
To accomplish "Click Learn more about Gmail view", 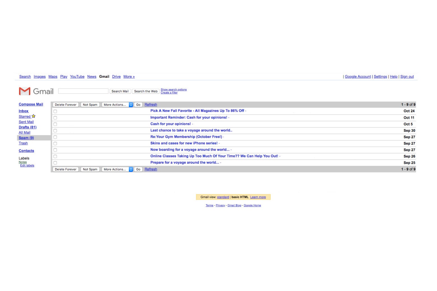I will 258,197.
